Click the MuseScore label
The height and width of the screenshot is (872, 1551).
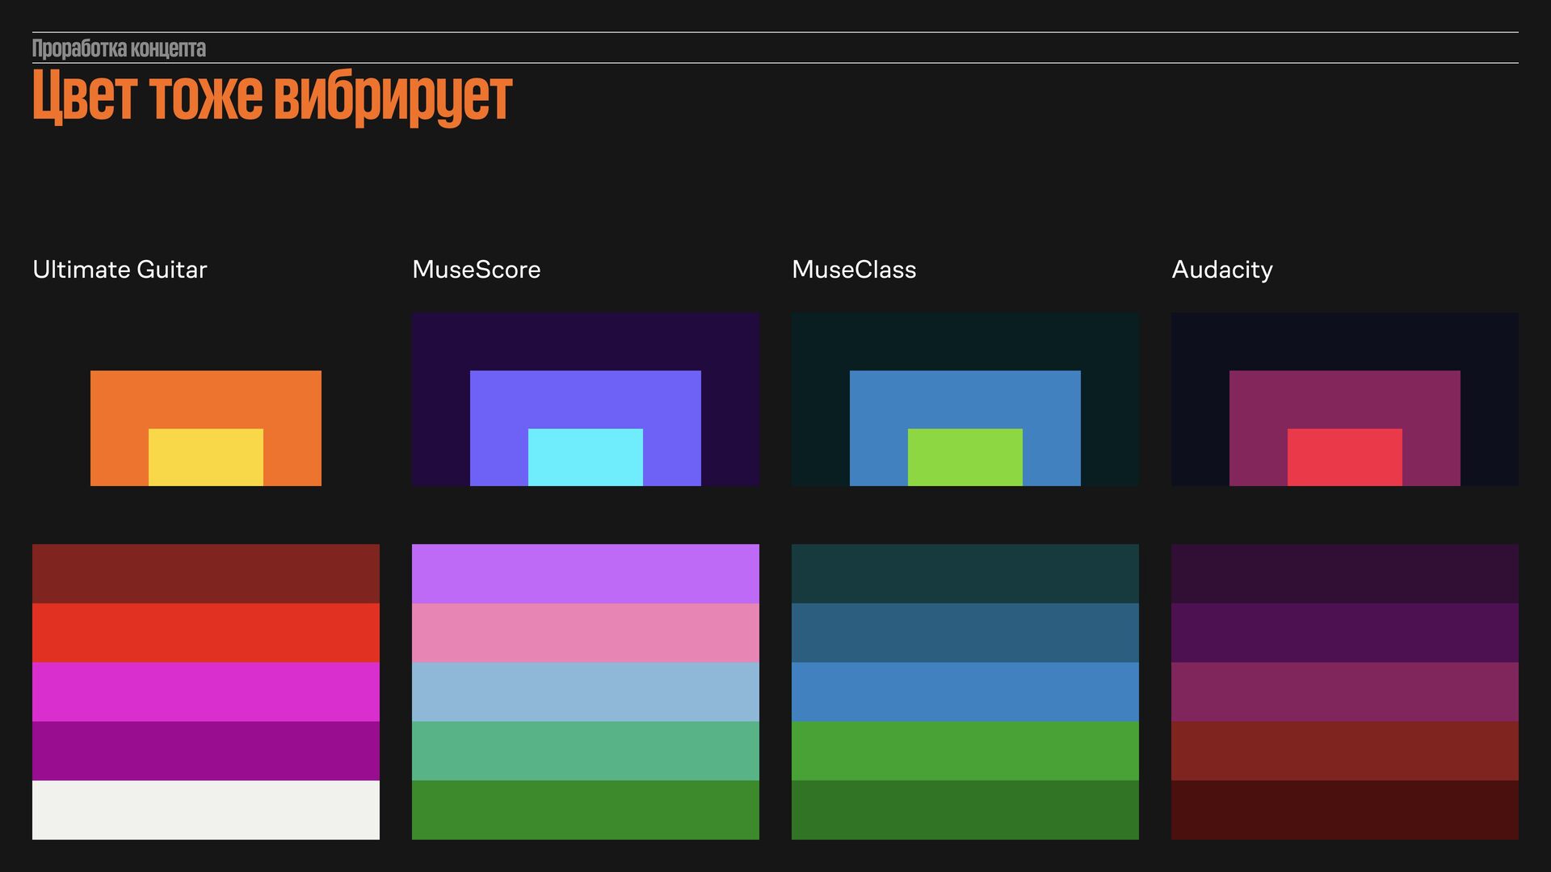[476, 270]
